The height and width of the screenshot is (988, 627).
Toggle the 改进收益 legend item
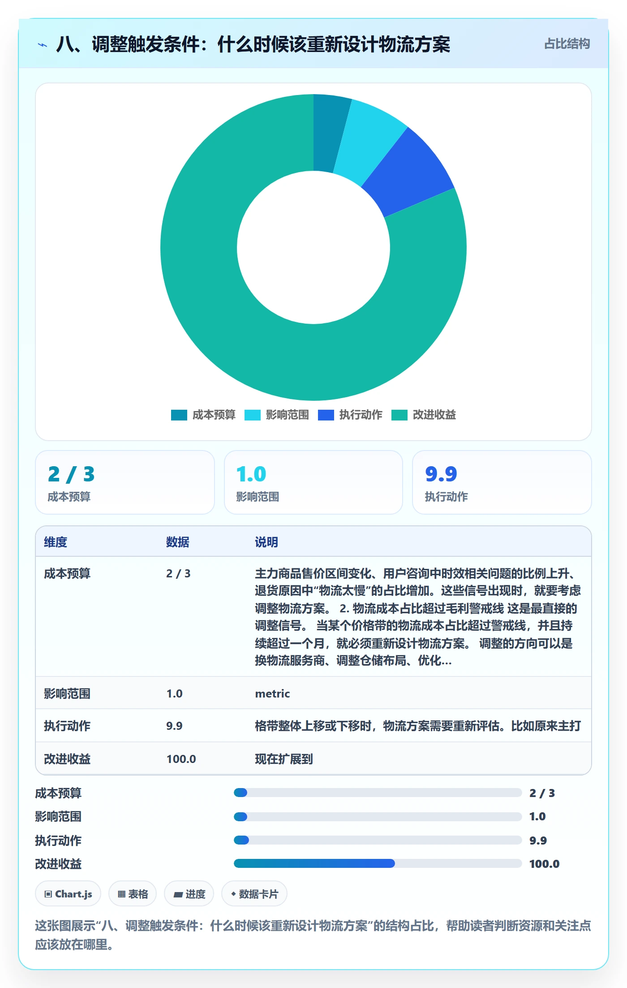pyautogui.click(x=423, y=415)
